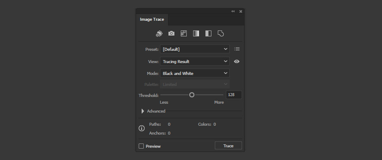Viewport: 382px width, 160px height.
Task: Enable the Preview checkbox
Action: pos(141,146)
